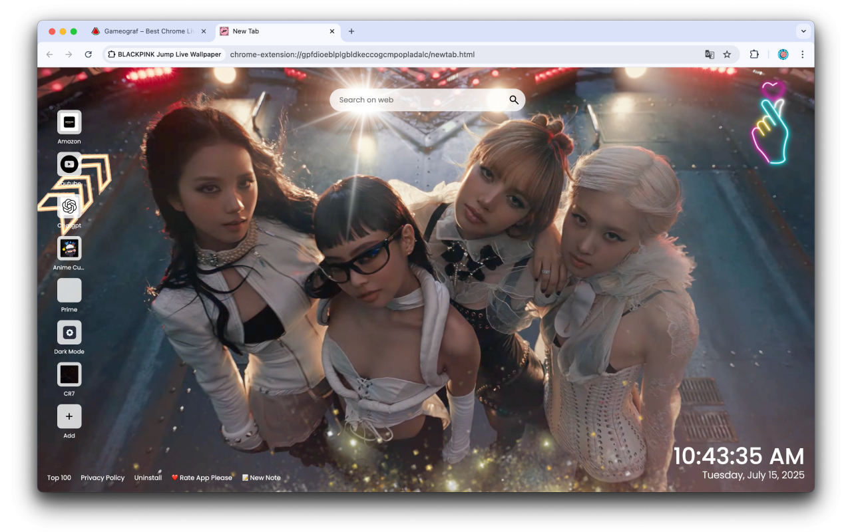Click the neon finger heart icon

coord(771,123)
